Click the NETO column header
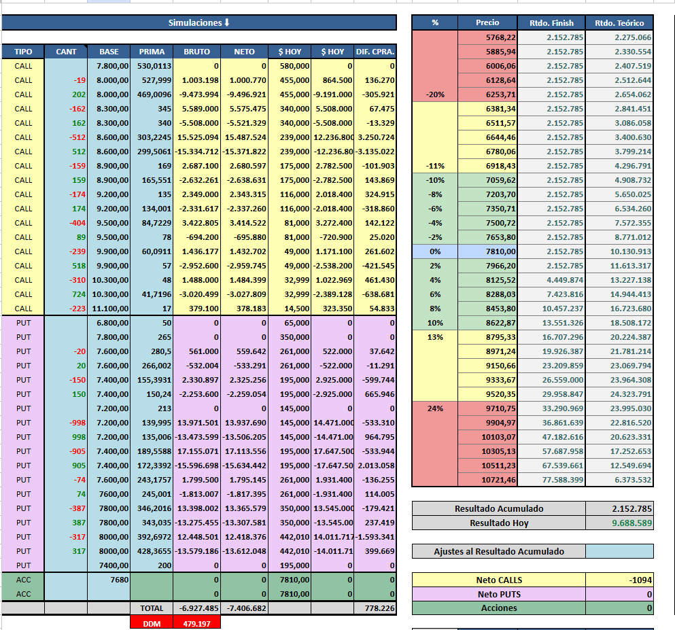Image resolution: width=675 pixels, height=630 pixels. [x=244, y=52]
